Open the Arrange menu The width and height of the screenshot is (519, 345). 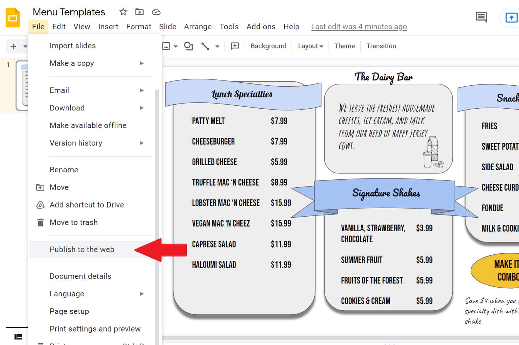(x=198, y=27)
